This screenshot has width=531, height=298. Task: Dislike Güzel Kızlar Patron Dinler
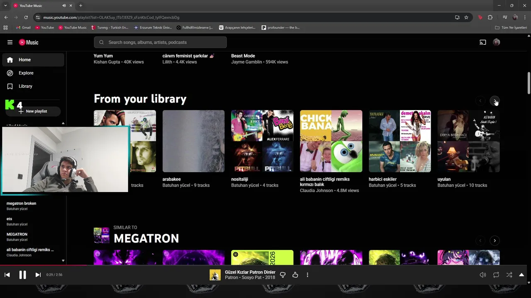pos(283,275)
